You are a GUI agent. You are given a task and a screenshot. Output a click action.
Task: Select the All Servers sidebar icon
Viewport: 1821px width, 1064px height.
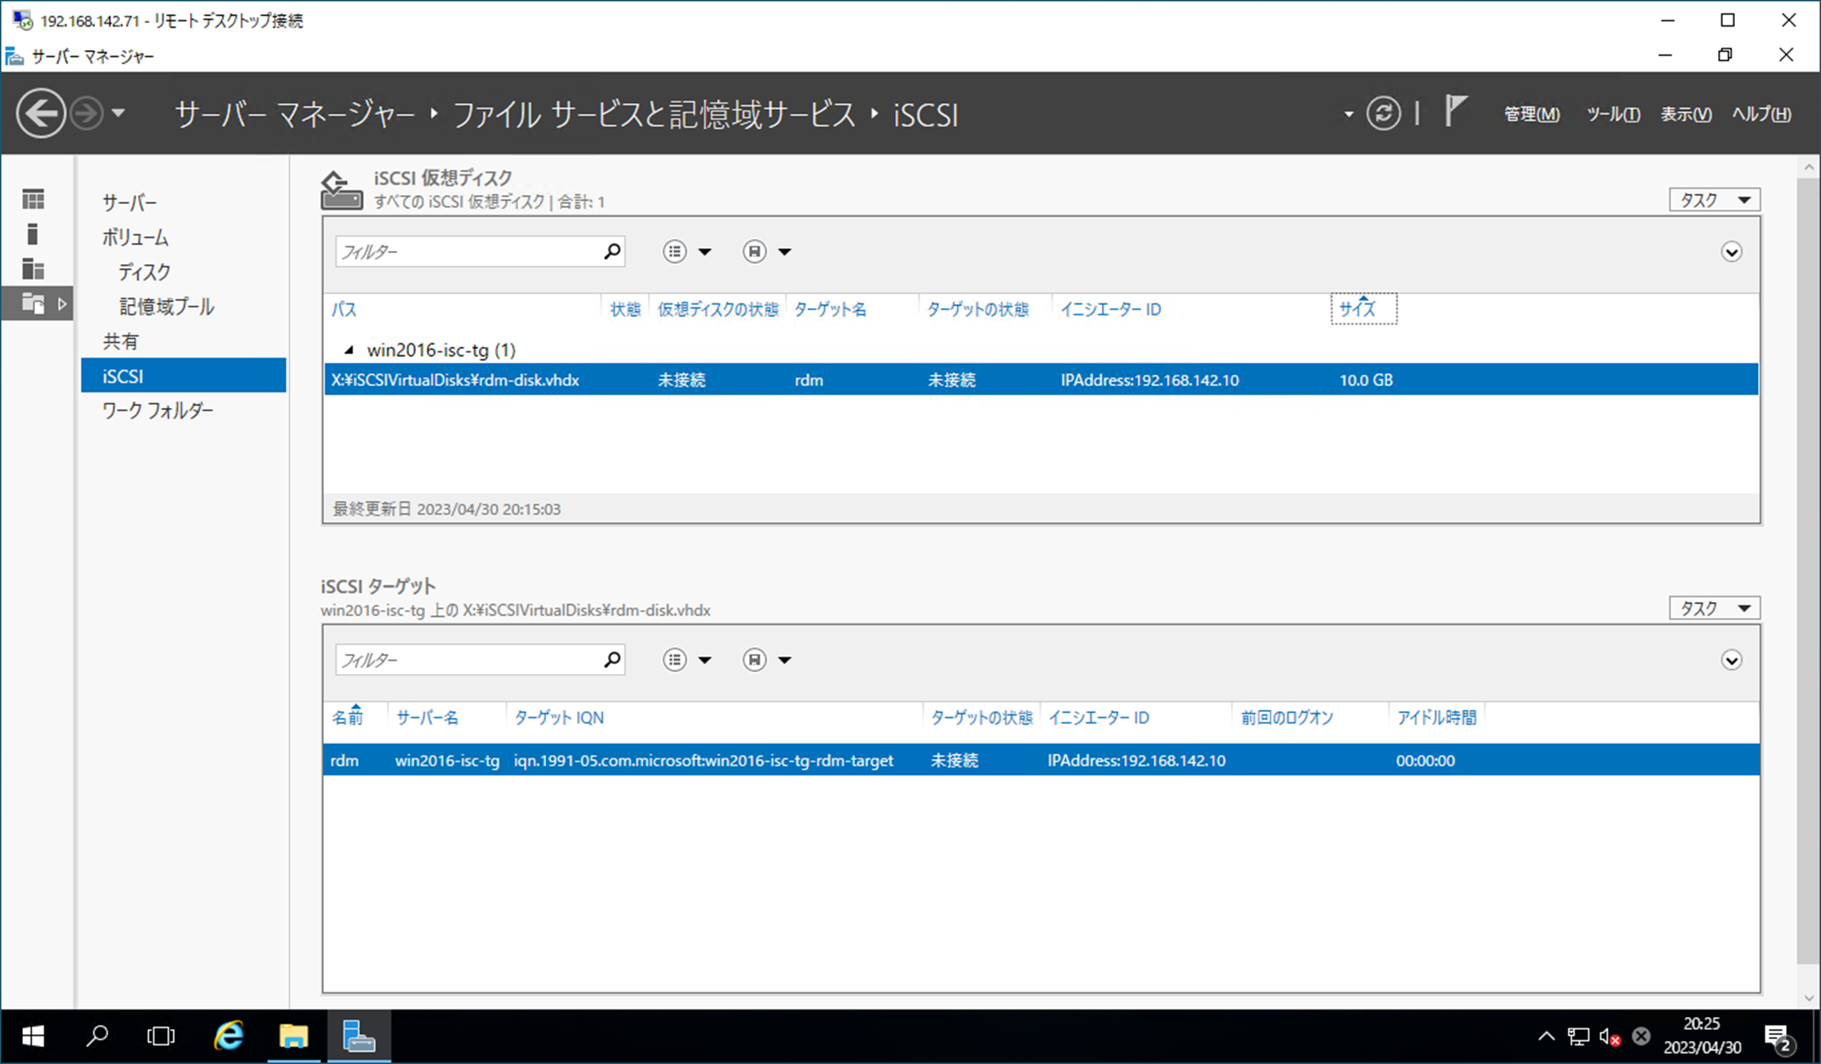pos(34,269)
